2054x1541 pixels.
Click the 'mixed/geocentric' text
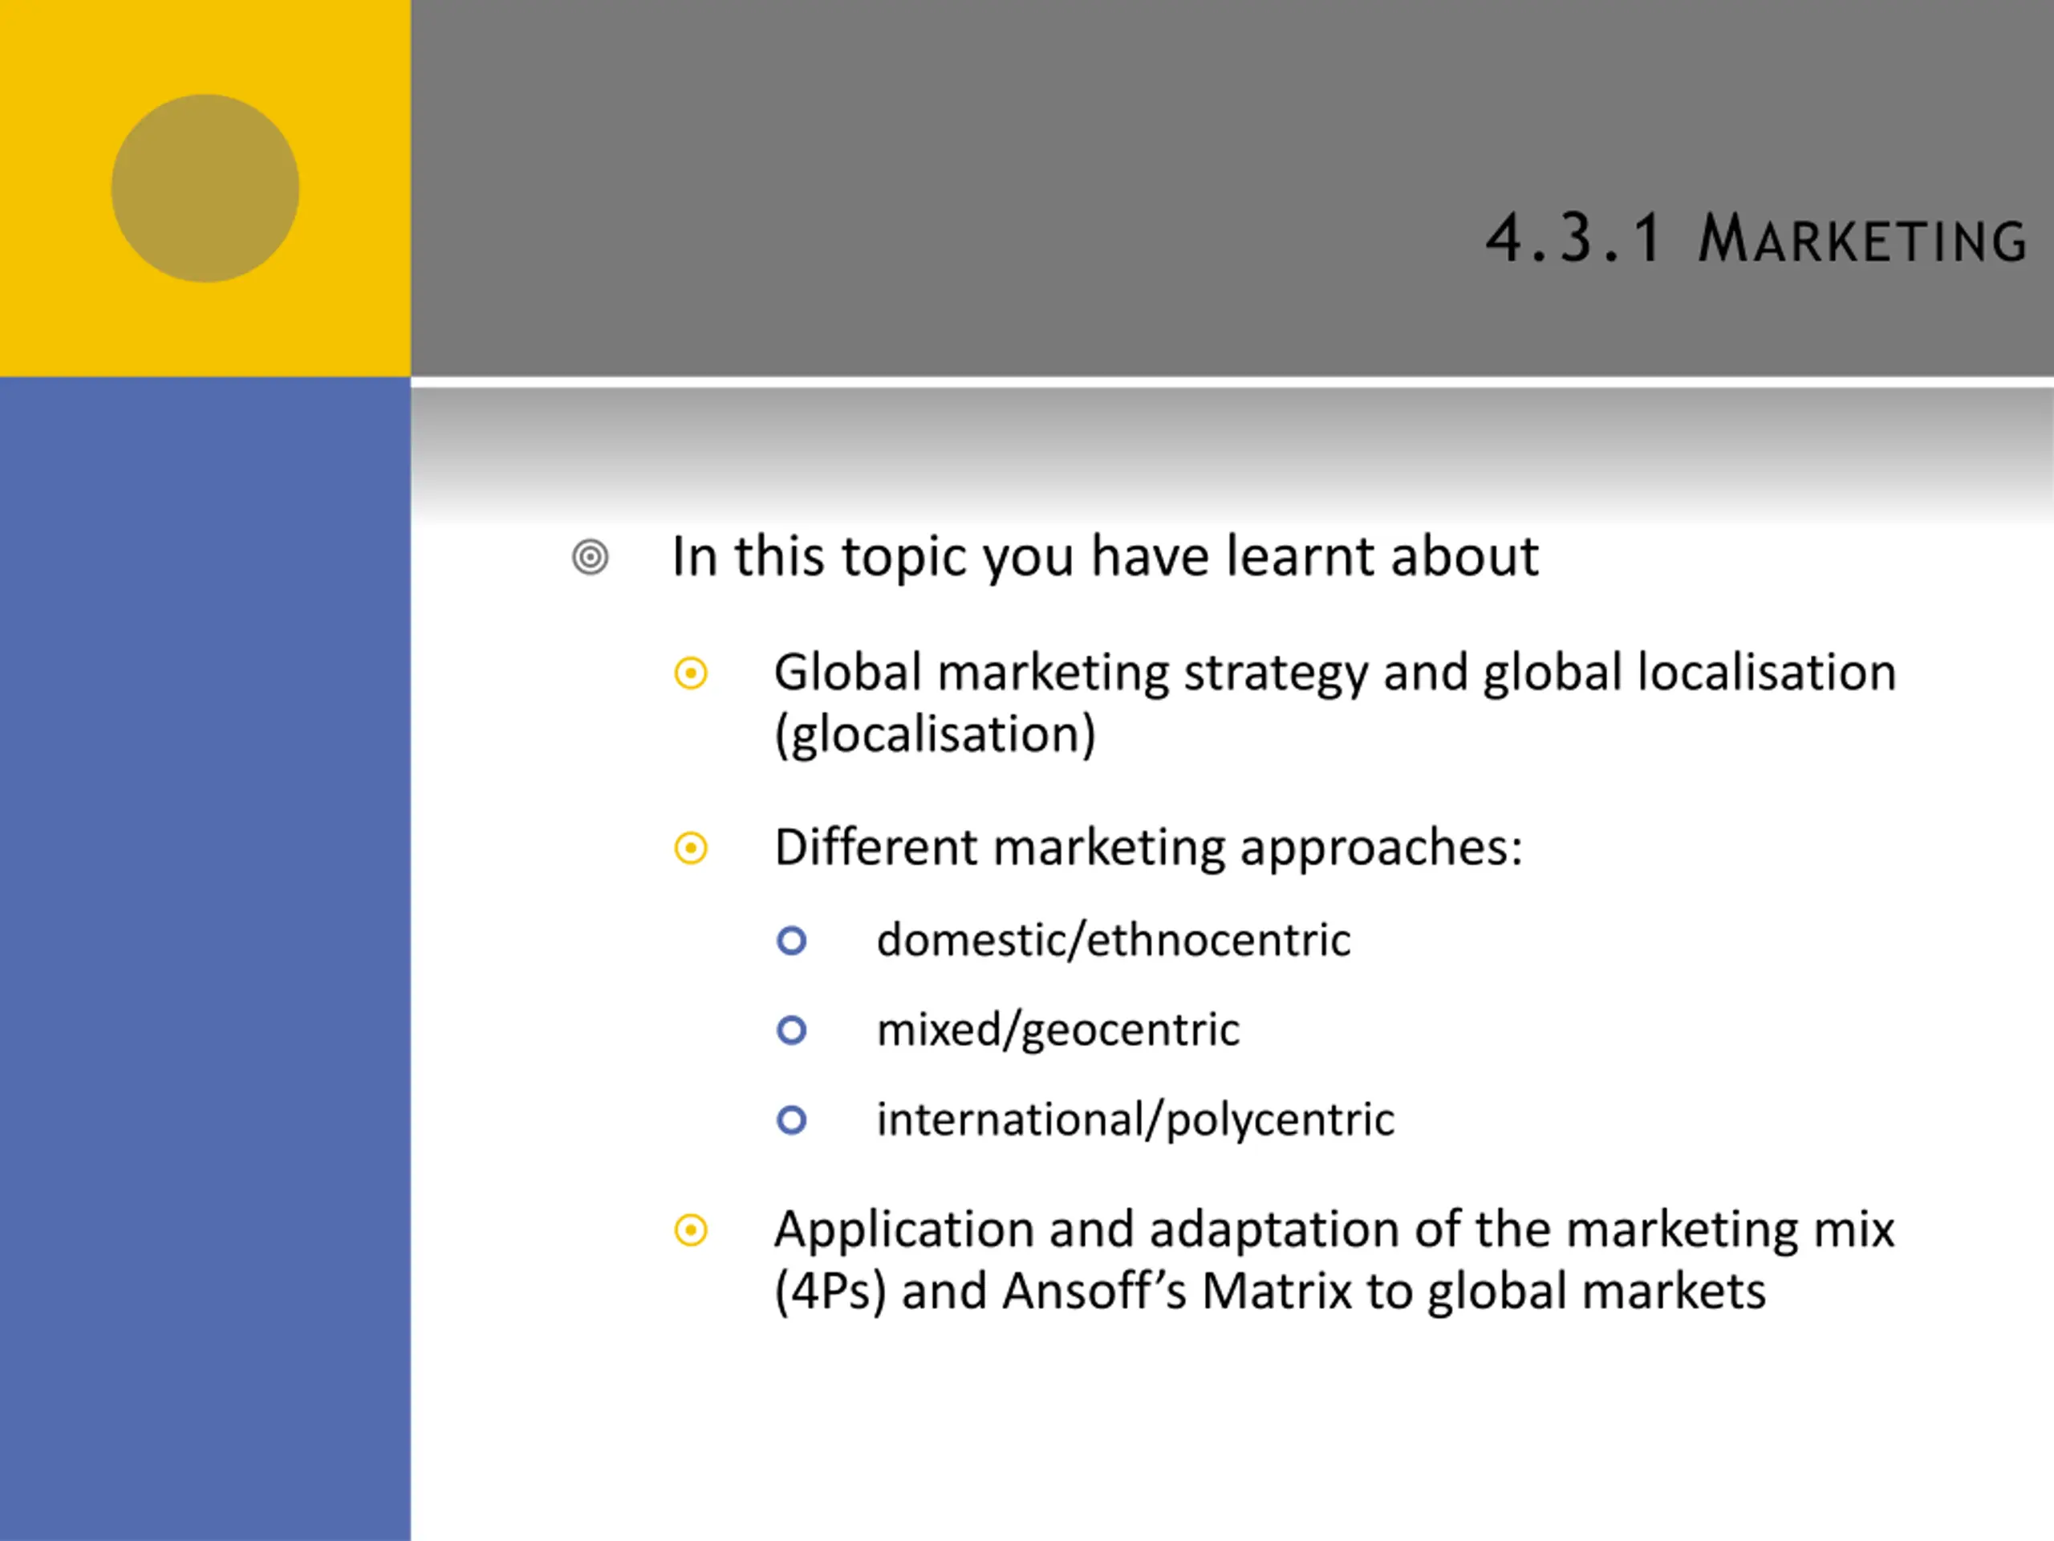click(x=1057, y=1030)
